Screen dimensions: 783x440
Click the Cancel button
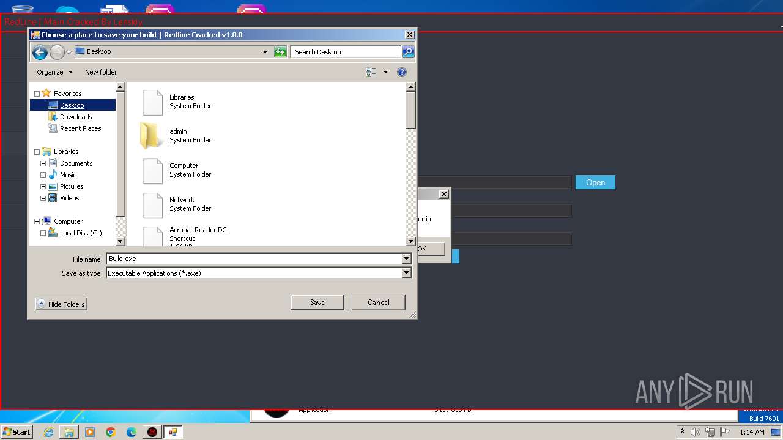coord(379,302)
